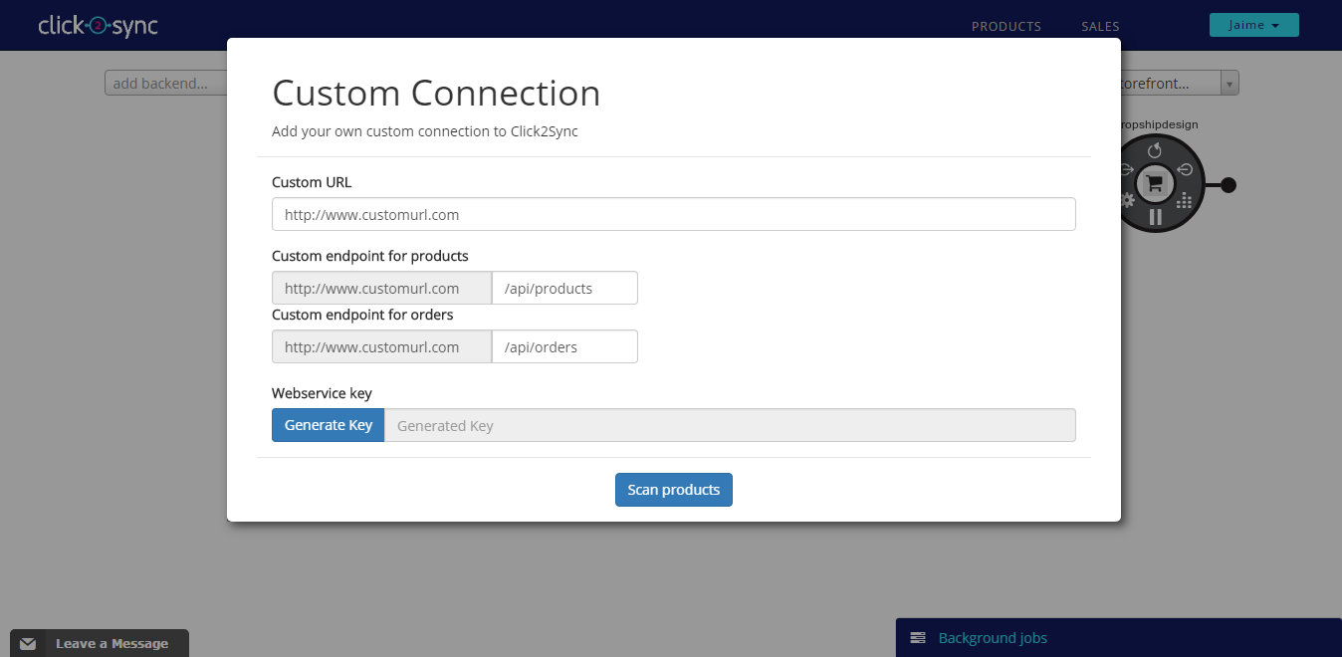Select the left sync arrow on dropshipdesign
This screenshot has height=657, width=1342.
click(x=1126, y=169)
